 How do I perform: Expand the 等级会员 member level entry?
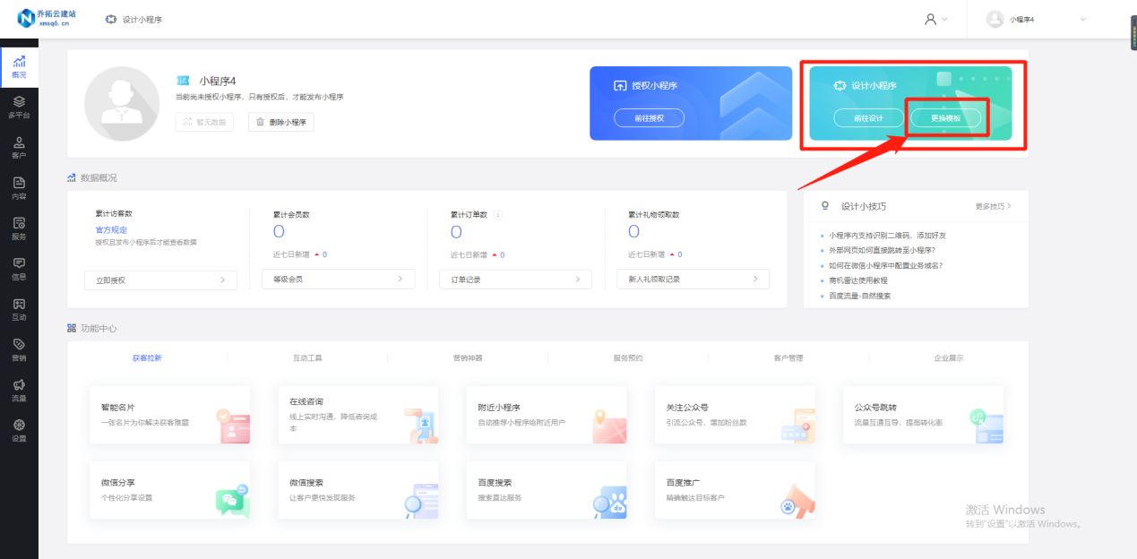point(338,279)
